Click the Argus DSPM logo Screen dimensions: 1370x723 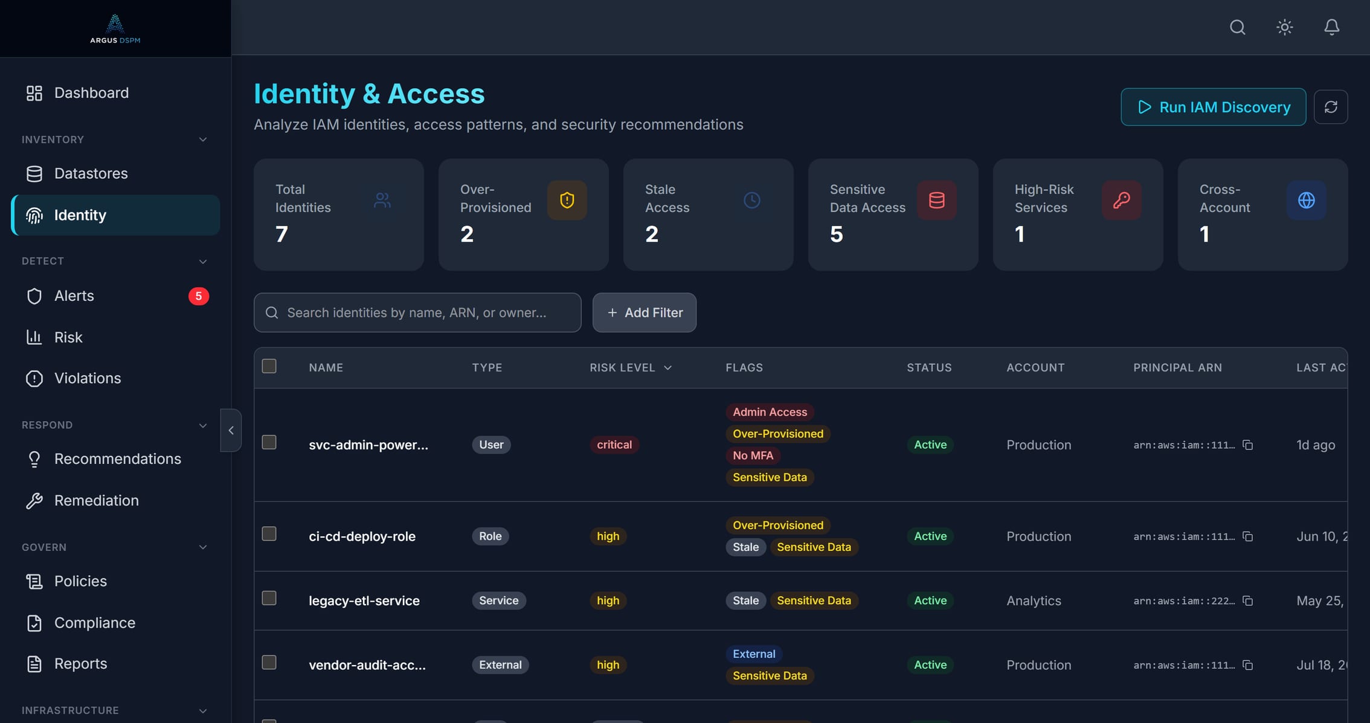(115, 29)
